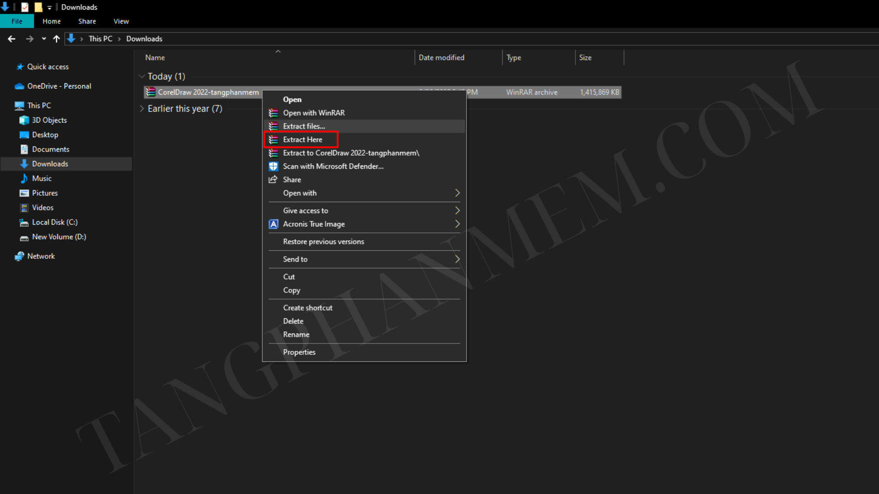Open the recent locations dropdown arrow
879x494 pixels.
pyautogui.click(x=44, y=39)
